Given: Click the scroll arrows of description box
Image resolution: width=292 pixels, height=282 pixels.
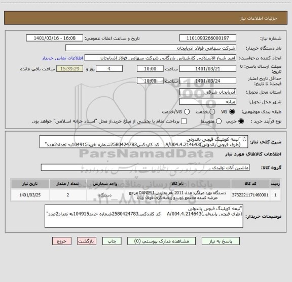Looking at the screenshot, I should coord(244,139).
